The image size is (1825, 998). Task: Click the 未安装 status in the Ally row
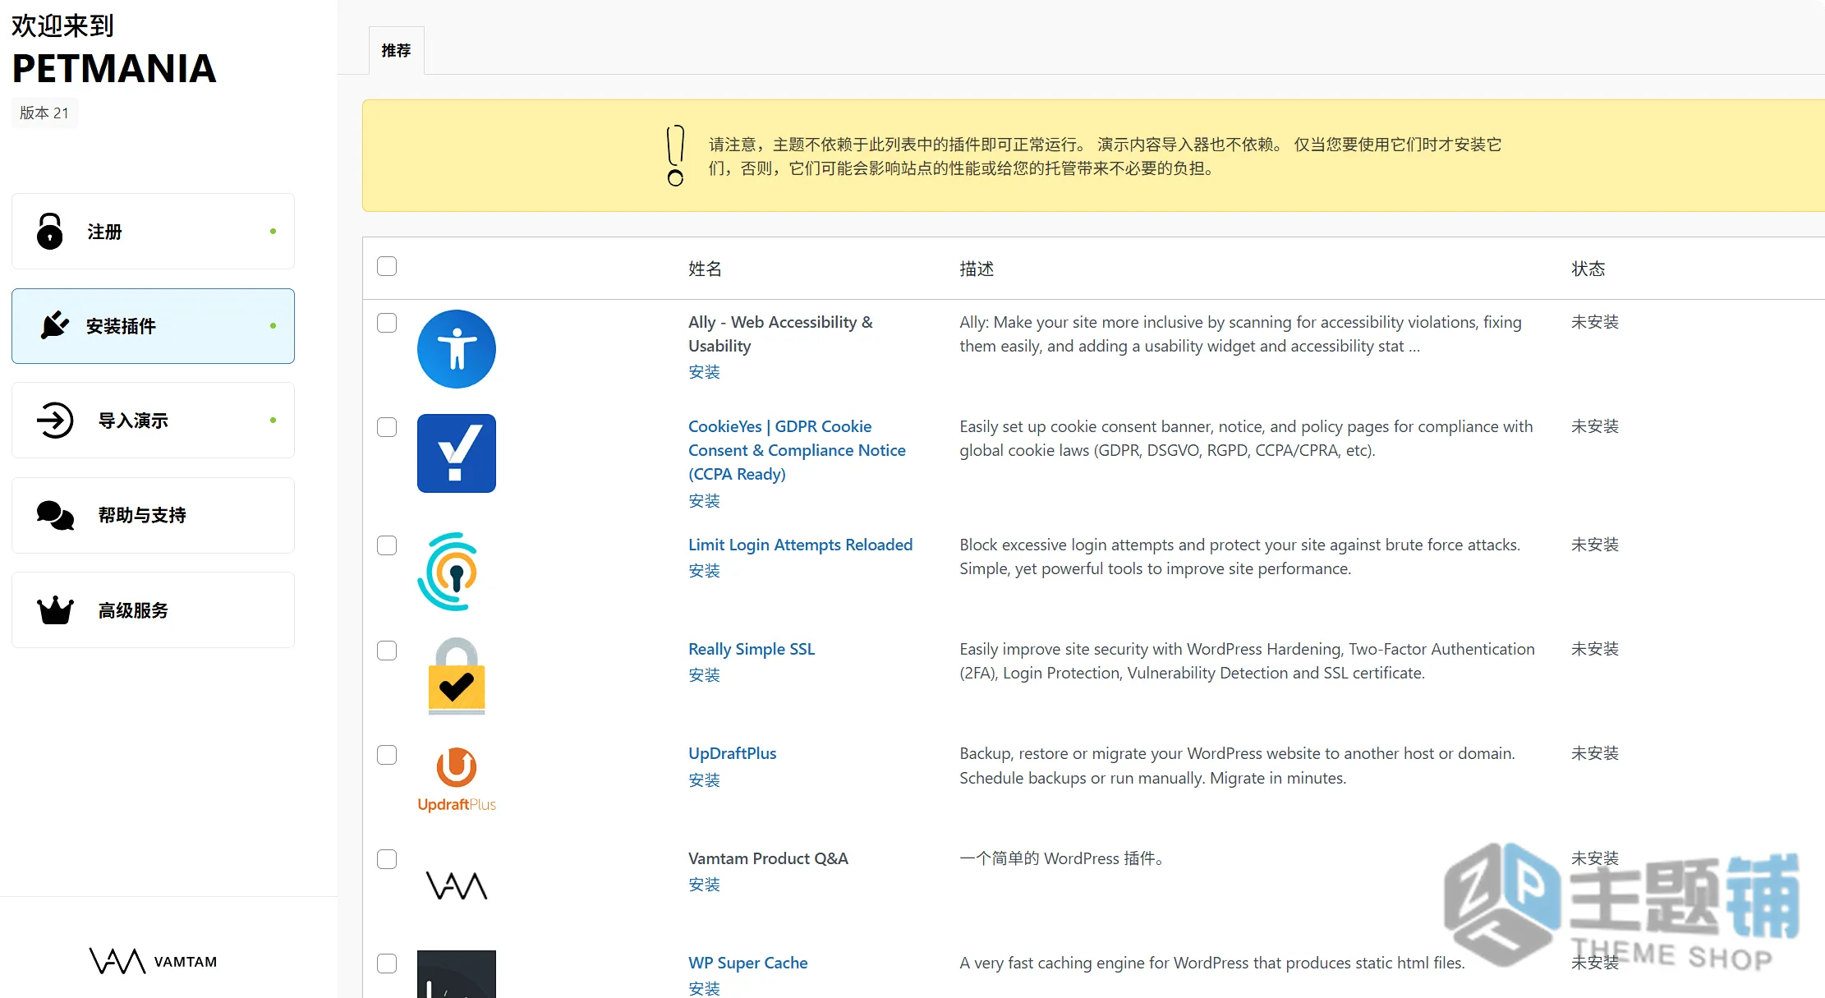click(x=1595, y=322)
